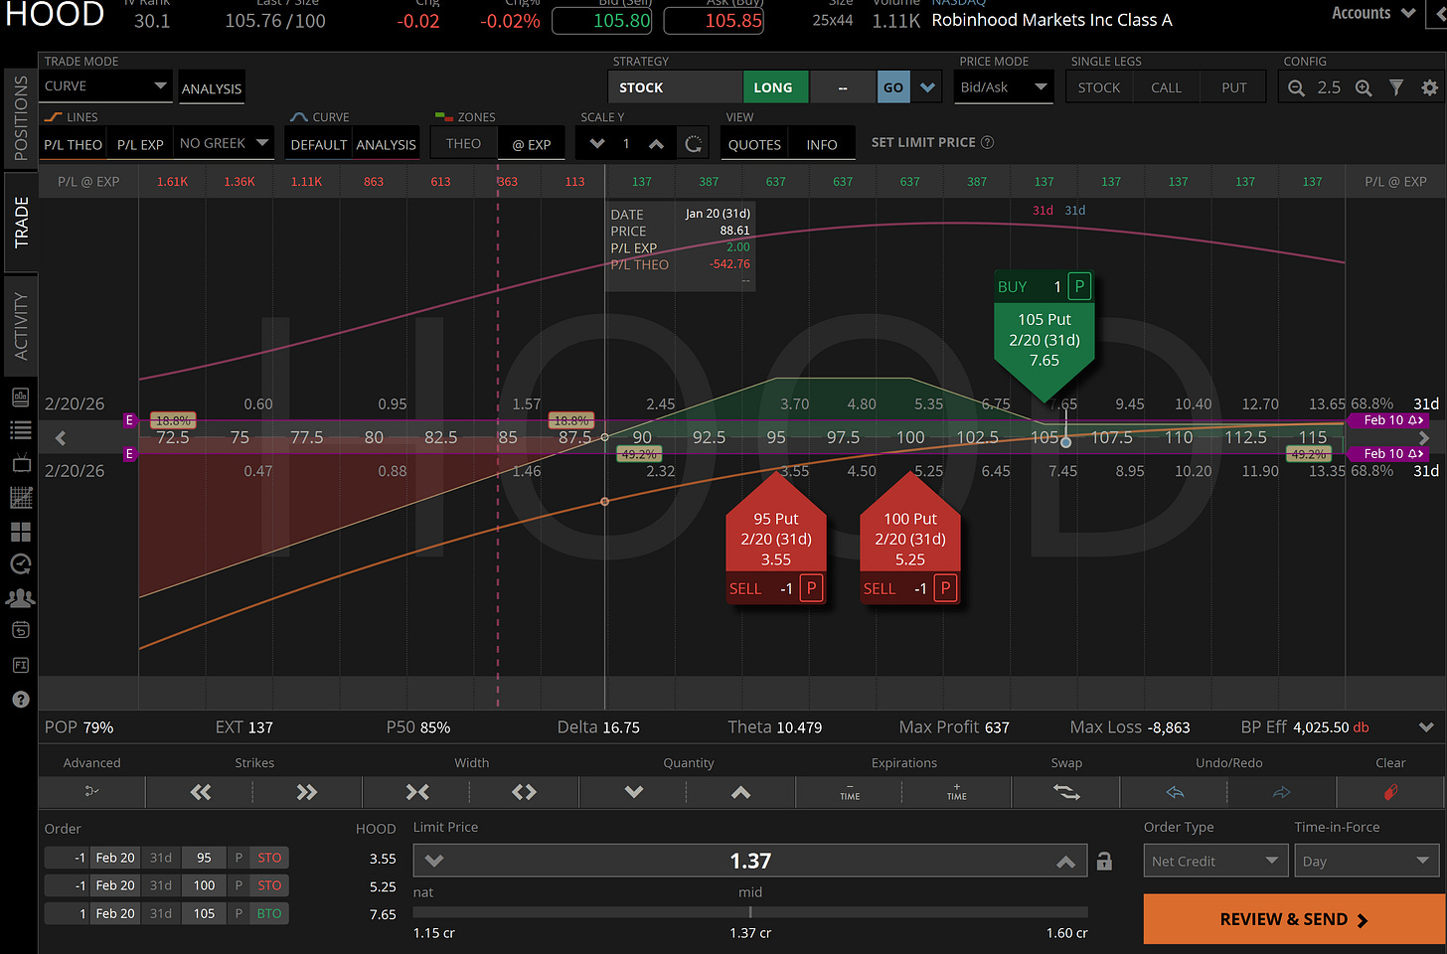Open the FI sidebar icon
1447x954 pixels.
(20, 665)
